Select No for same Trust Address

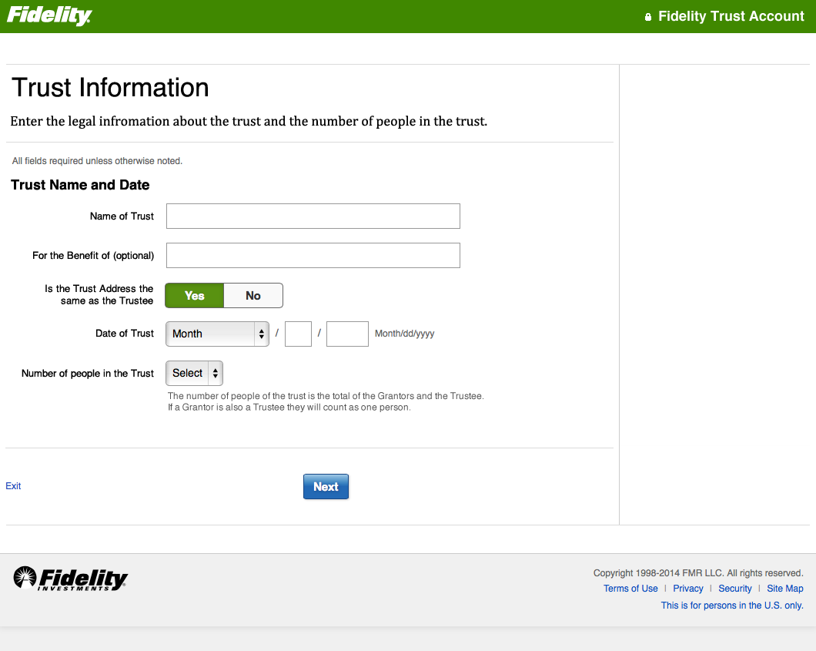point(253,296)
